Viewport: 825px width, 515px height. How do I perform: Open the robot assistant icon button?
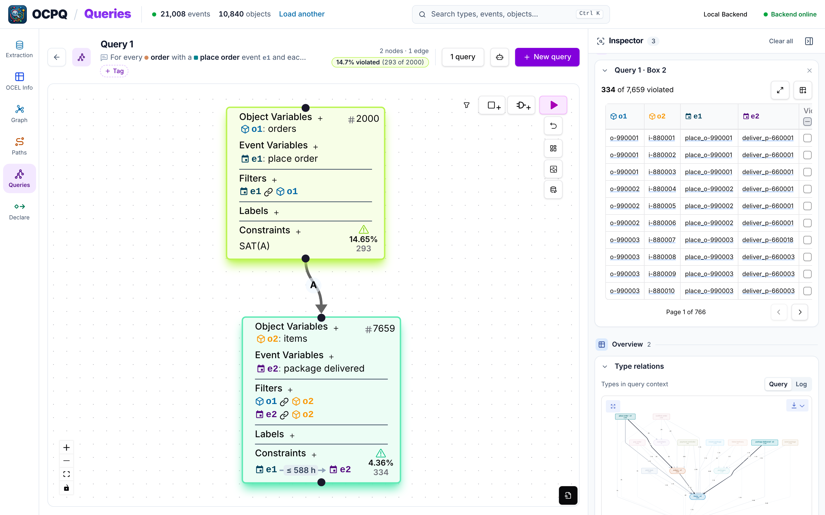tap(499, 57)
